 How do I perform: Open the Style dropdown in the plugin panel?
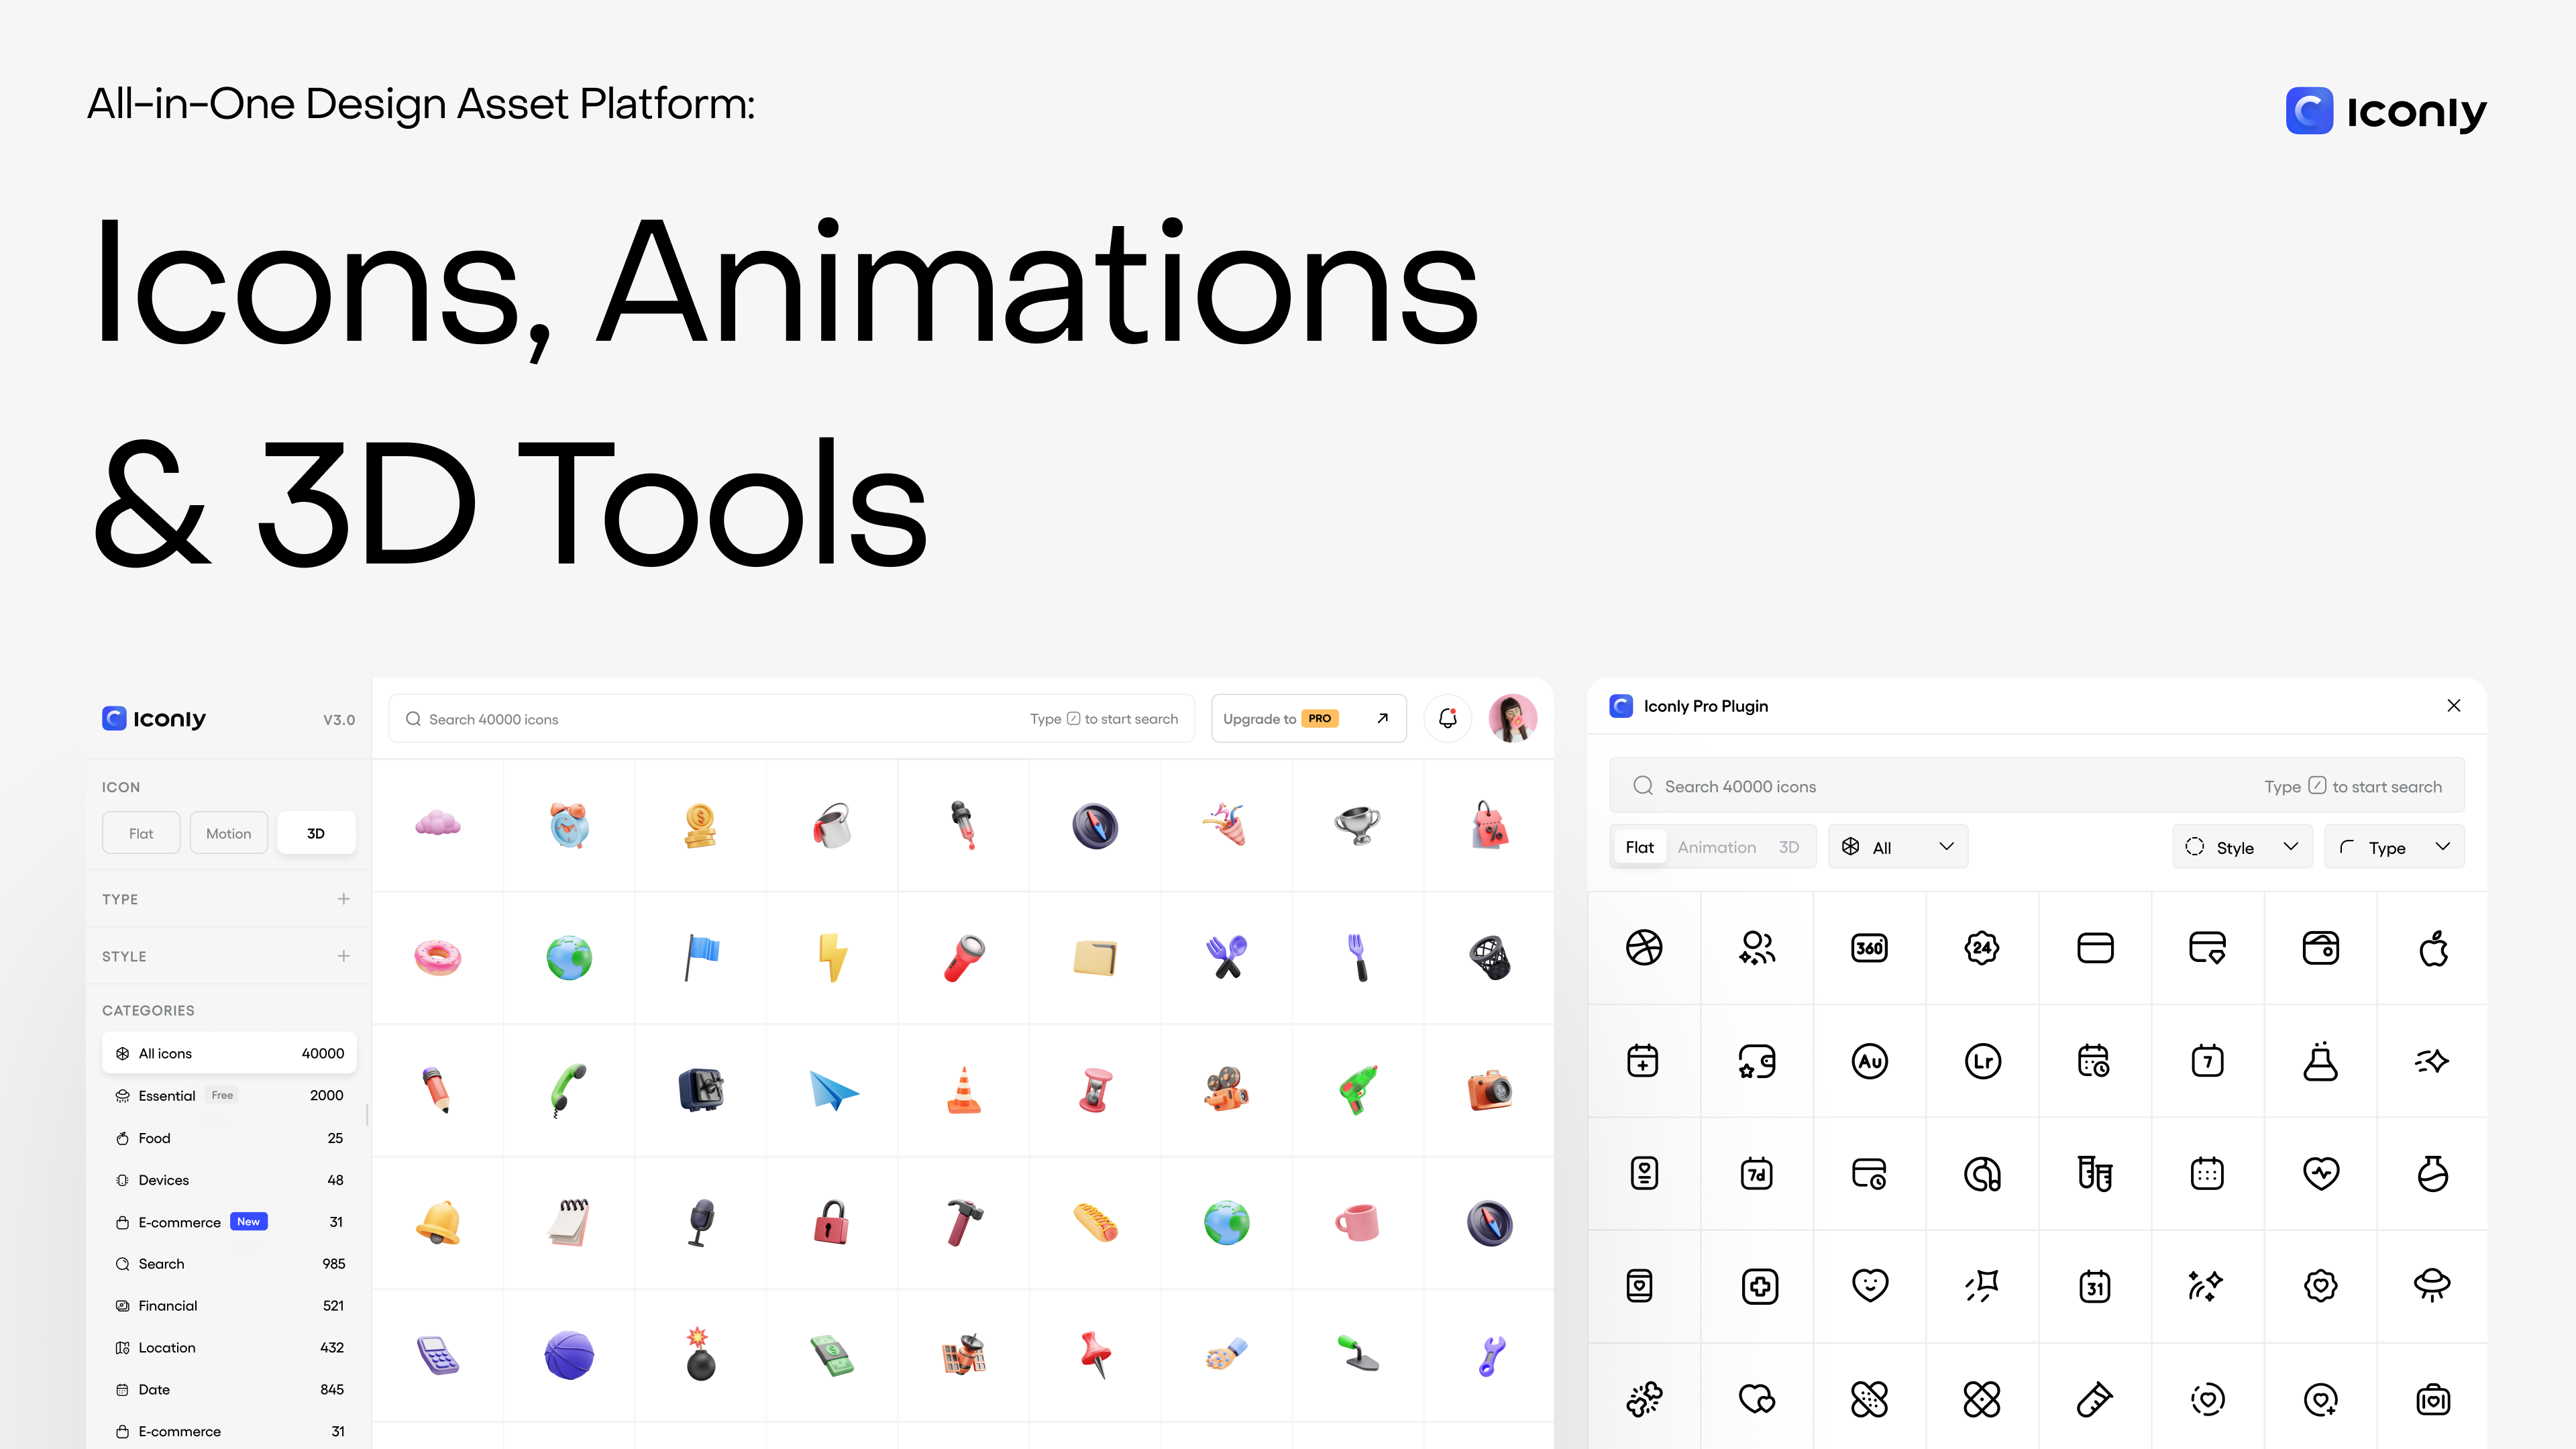point(2242,846)
